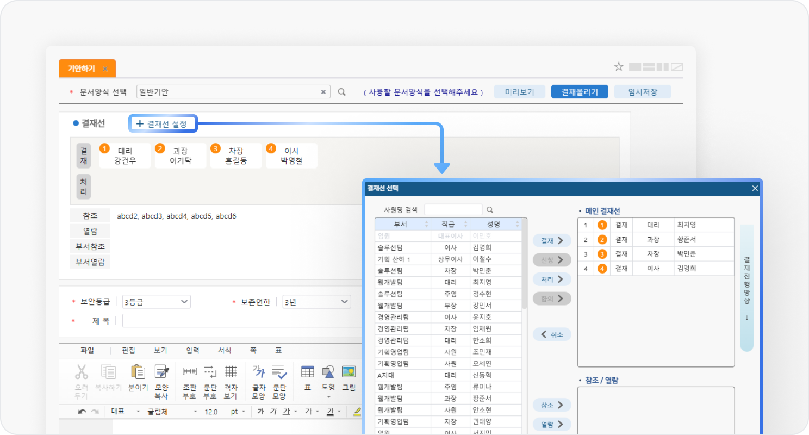Viewport: 809px width, 435px height.
Task: Click the 미리보기 preview button
Action: [x=520, y=92]
